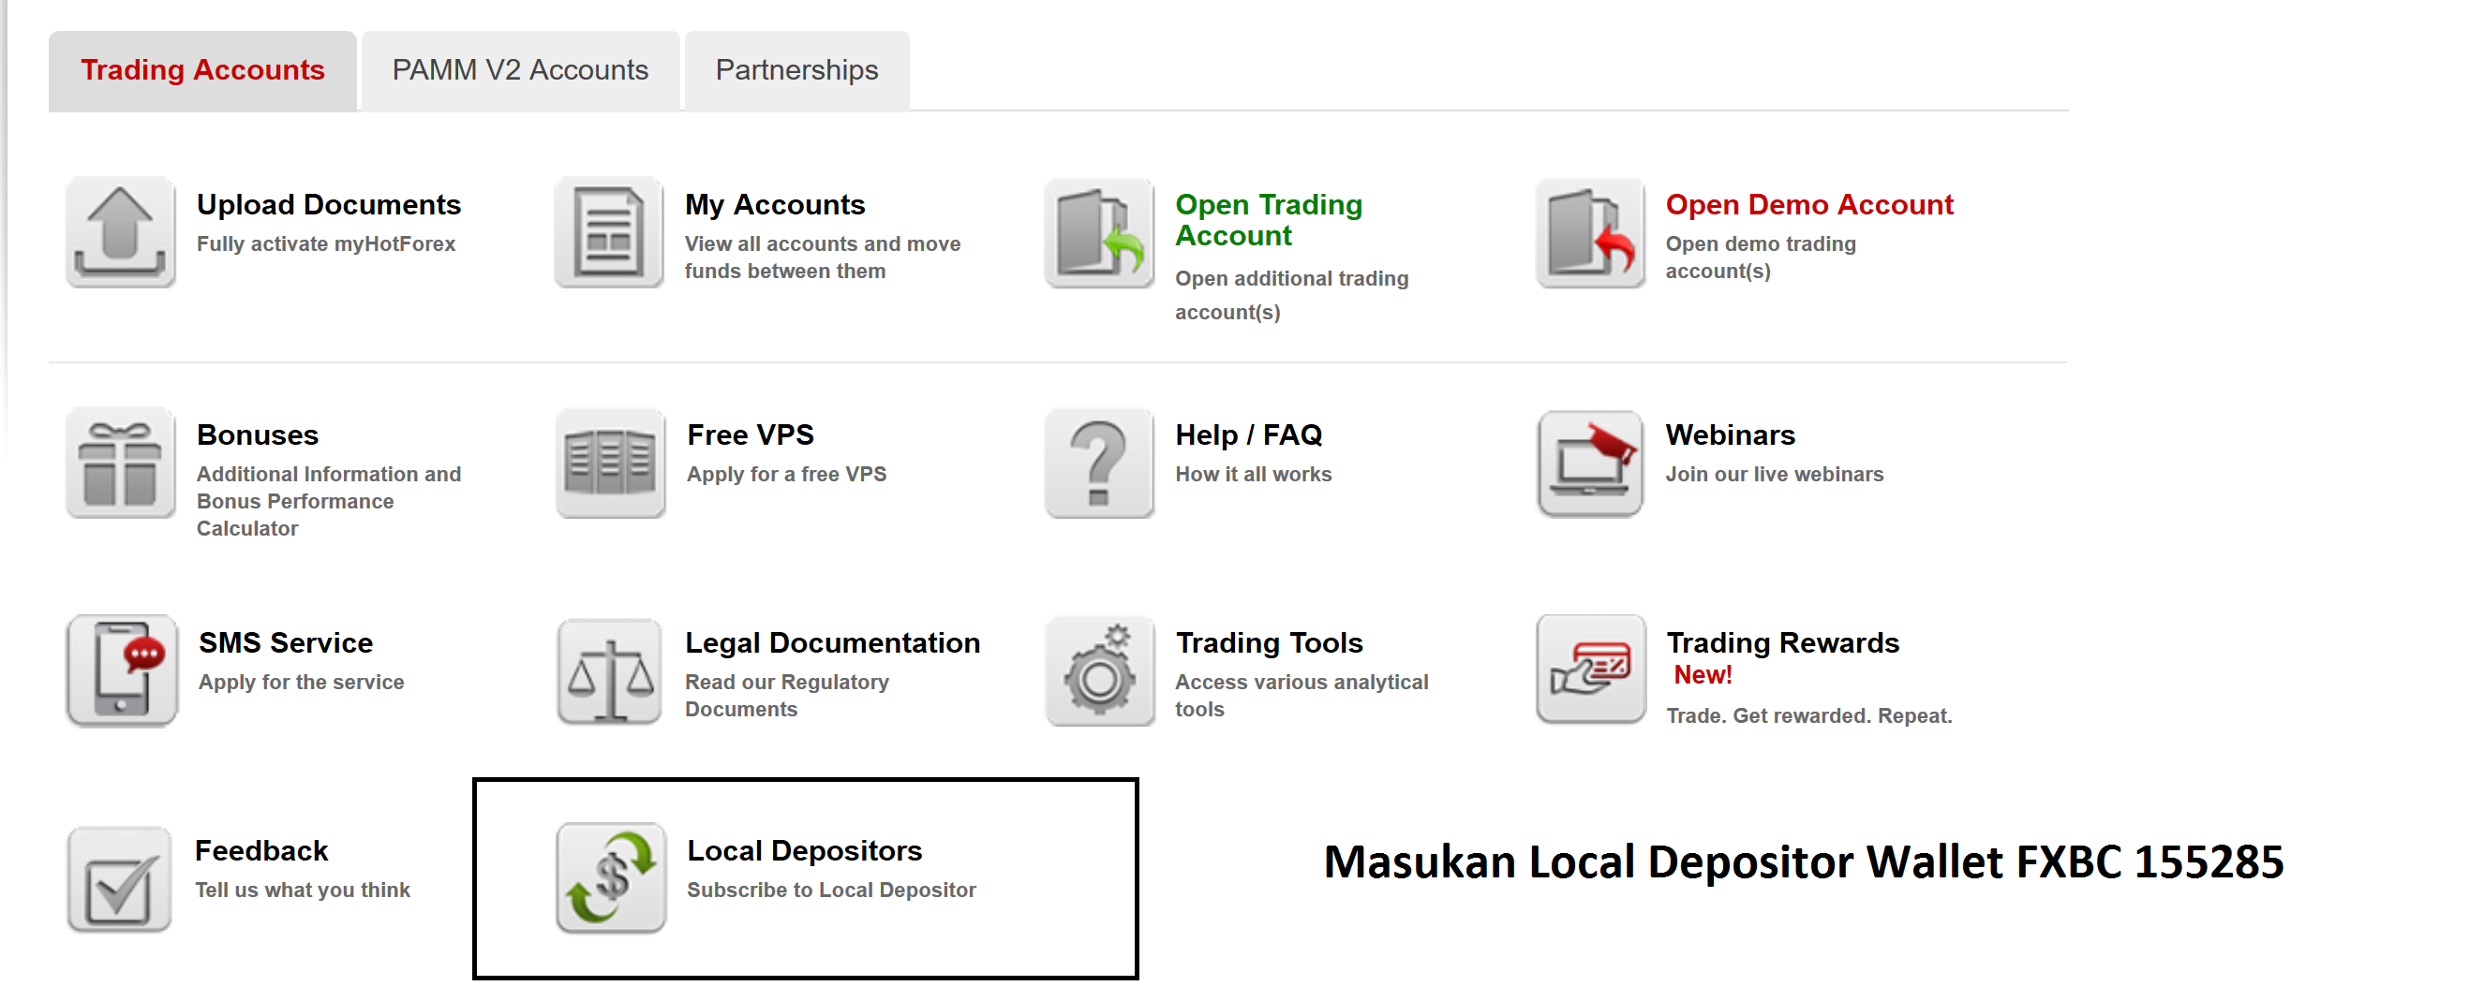The height and width of the screenshot is (1001, 2484).
Task: Open the Feedback checkmark icon
Action: [x=120, y=878]
